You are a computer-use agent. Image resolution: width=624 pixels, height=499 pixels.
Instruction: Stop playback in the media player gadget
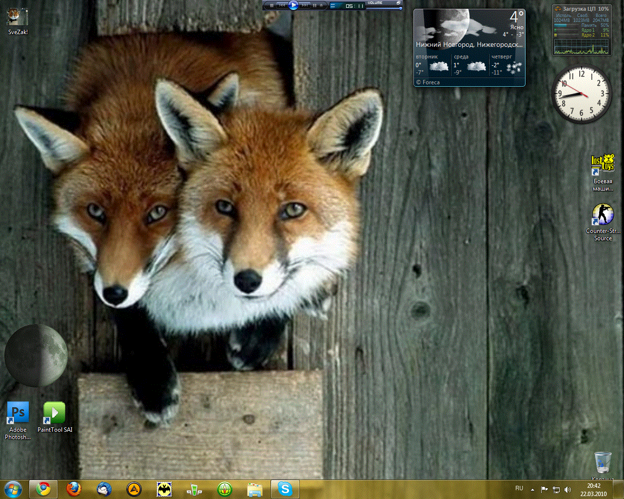coord(272,5)
